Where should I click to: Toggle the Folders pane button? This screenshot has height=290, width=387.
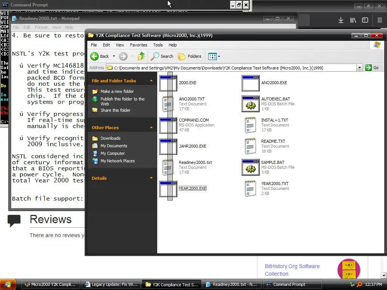190,56
